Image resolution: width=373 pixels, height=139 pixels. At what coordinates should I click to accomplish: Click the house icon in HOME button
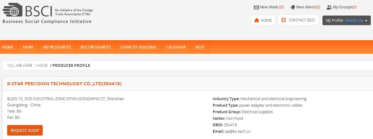(257, 21)
